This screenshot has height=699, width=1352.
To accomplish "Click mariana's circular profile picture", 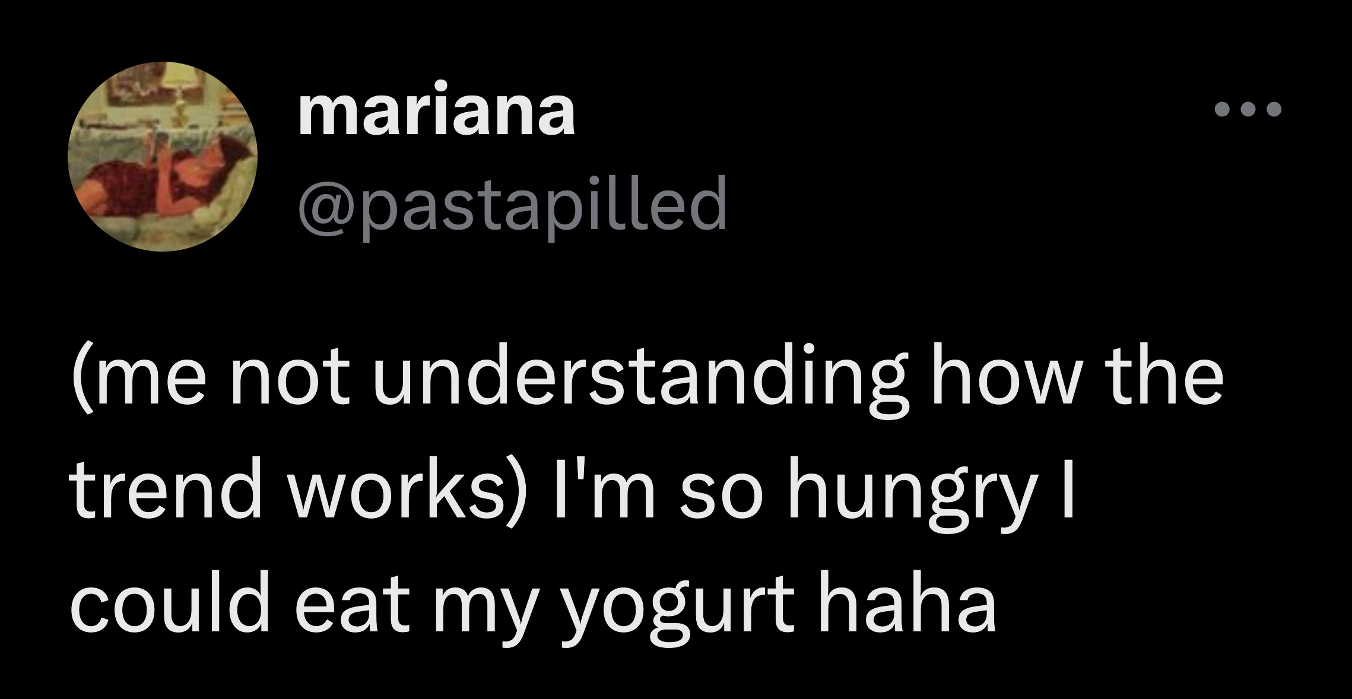I will coord(163,157).
